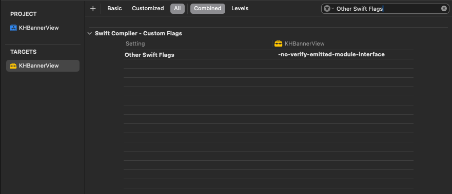Click the TARGETS section label
This screenshot has width=452, height=194.
click(x=24, y=52)
